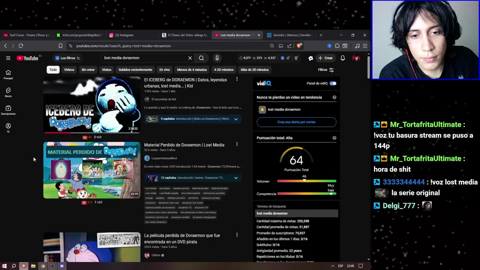Screen dimensions: 480x270
Task: Open options menu for Material Perdido de Doraemon
Action: pyautogui.click(x=237, y=144)
